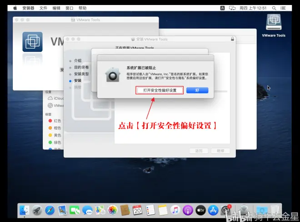Open Reminders from the Dock
The width and height of the screenshot is (300, 222).
click(150, 210)
